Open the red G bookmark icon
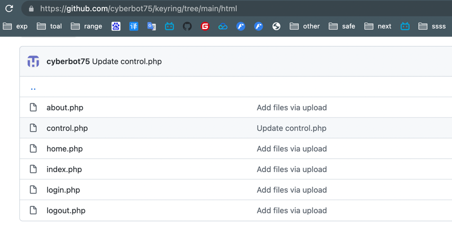The height and width of the screenshot is (225, 452). 205,26
